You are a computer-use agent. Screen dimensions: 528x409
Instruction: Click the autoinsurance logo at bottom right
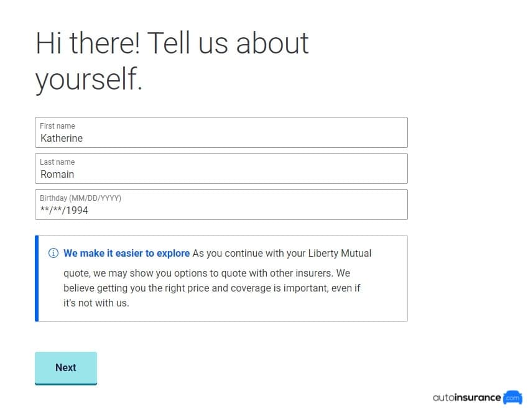coord(476,398)
